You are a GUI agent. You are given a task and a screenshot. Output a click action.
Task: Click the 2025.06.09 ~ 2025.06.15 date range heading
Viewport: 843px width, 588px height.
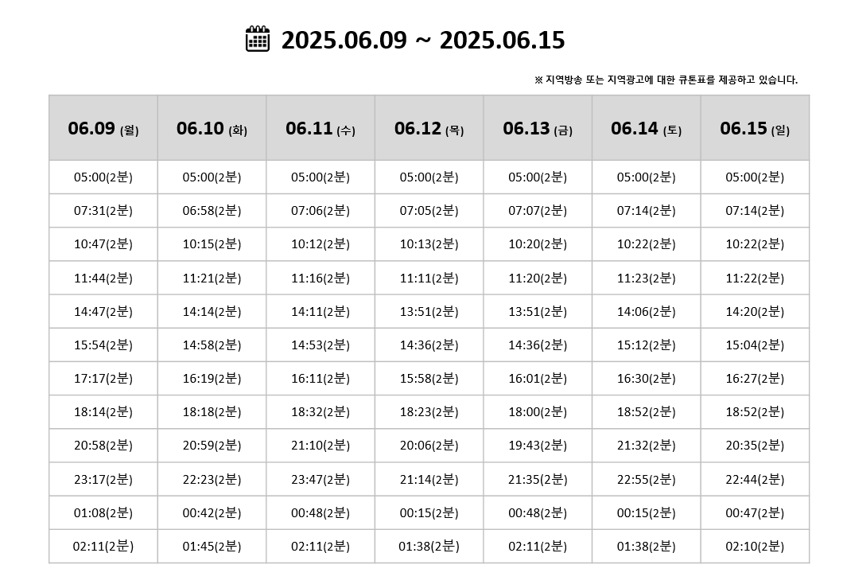click(422, 41)
